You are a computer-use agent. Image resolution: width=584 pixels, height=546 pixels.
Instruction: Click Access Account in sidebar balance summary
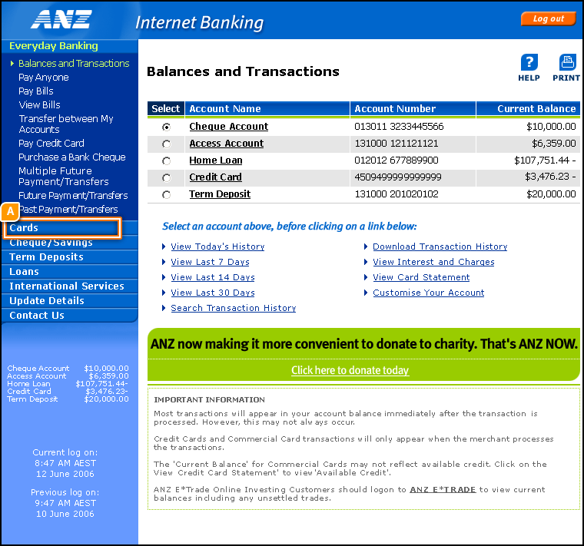pyautogui.click(x=37, y=376)
